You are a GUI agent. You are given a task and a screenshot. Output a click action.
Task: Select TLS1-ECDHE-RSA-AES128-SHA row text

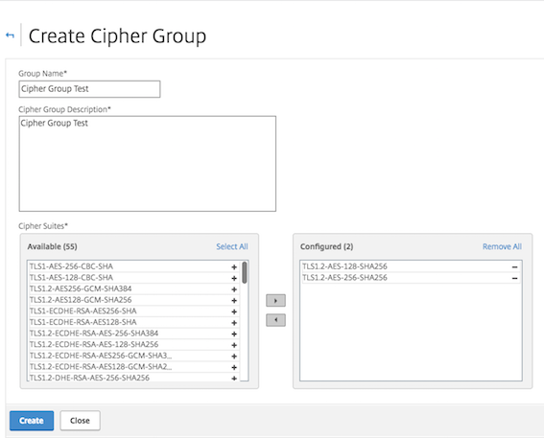[x=83, y=322]
